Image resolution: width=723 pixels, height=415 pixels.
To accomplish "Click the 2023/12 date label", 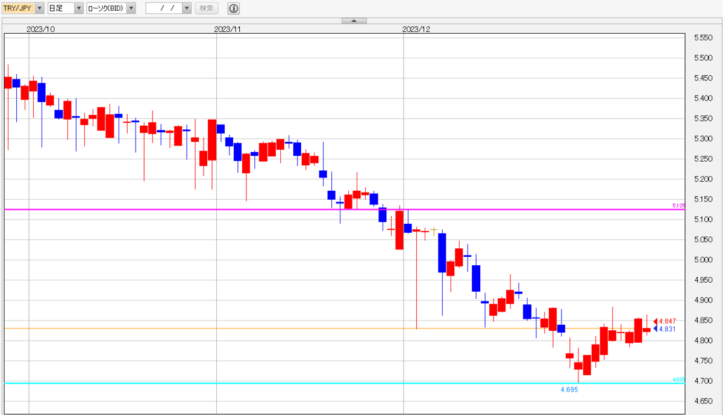I will tap(416, 28).
